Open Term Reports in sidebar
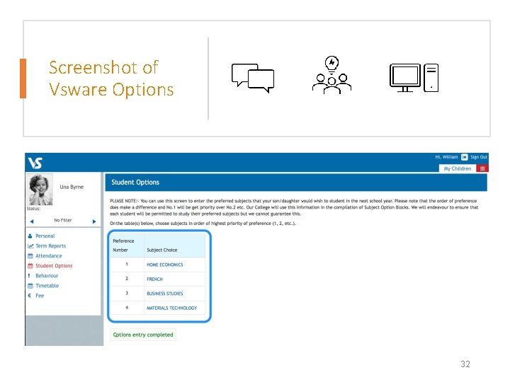The height and width of the screenshot is (382, 510). point(51,246)
